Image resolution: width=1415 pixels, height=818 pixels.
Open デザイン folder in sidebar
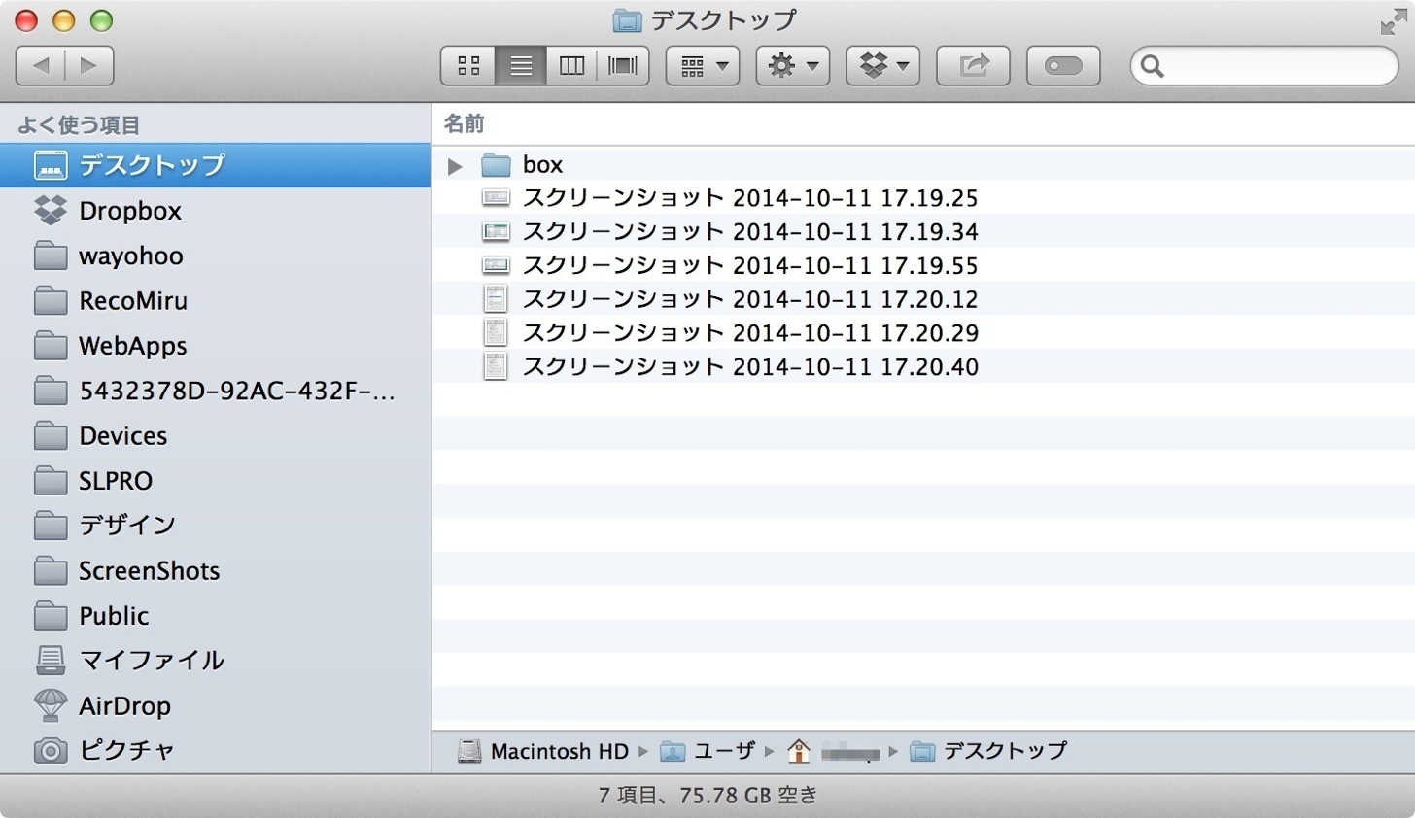[x=215, y=526]
